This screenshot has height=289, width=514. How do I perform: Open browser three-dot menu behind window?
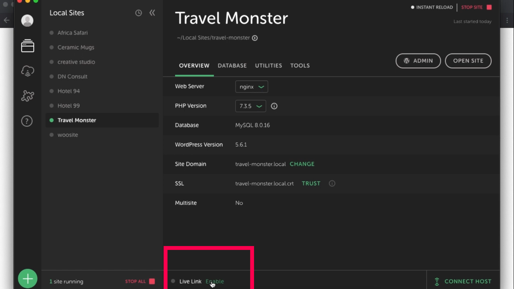tap(507, 21)
